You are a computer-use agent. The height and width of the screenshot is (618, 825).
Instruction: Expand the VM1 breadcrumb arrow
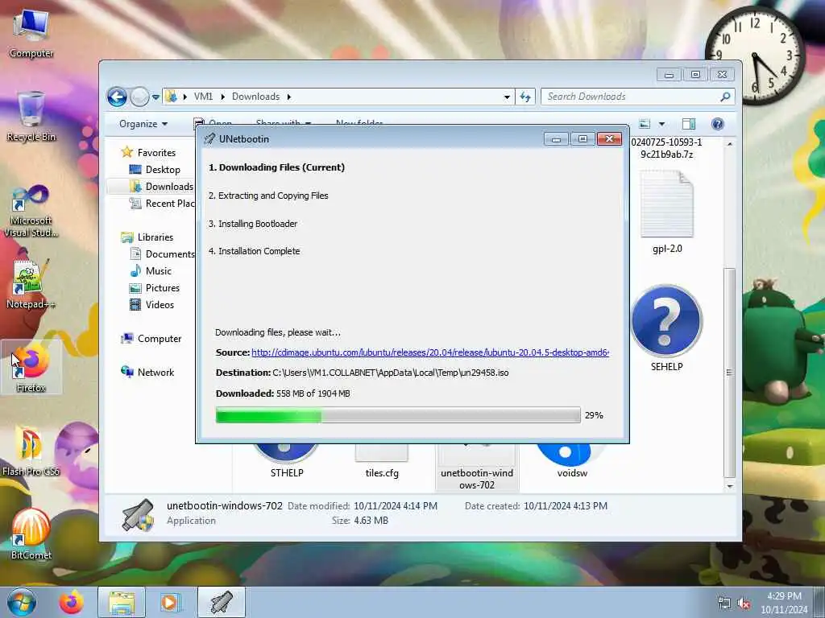[x=223, y=97]
